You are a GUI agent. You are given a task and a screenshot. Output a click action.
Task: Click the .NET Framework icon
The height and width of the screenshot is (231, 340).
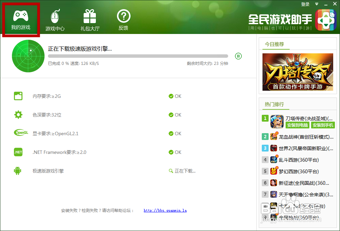pos(18,152)
